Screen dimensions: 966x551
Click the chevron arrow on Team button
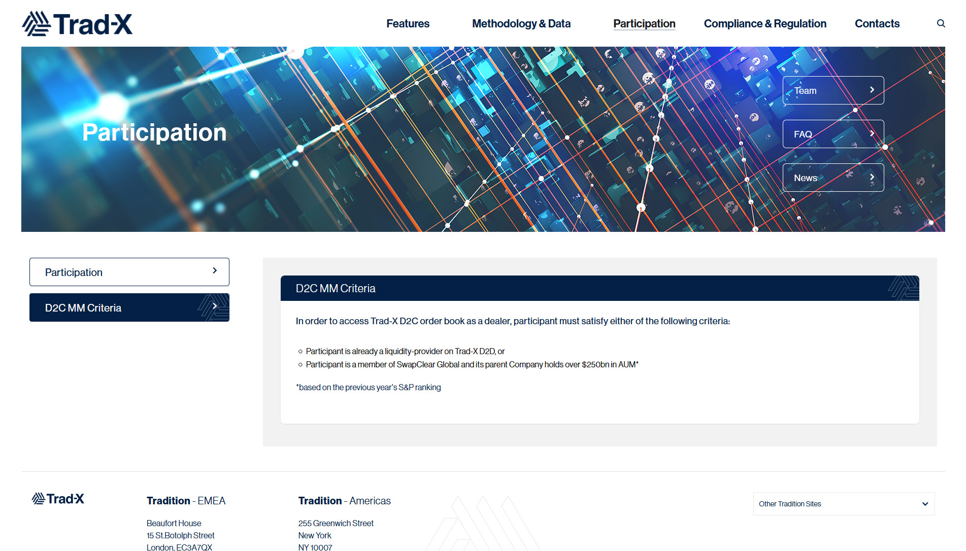coord(872,90)
